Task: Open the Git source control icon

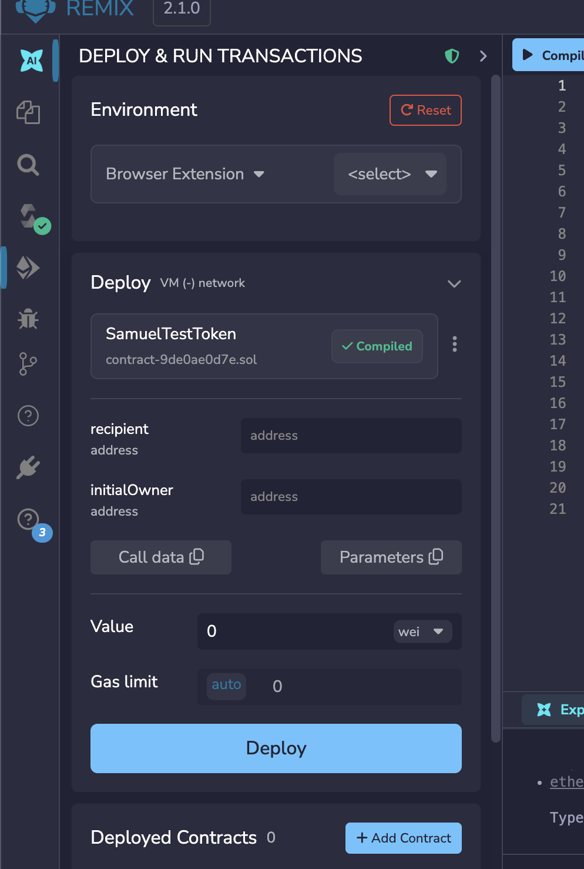Action: pos(28,364)
